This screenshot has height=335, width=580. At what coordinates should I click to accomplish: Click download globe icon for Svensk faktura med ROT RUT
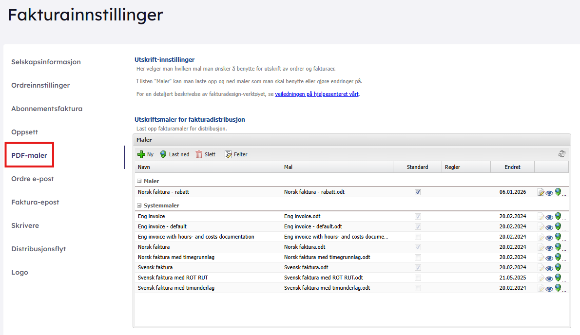pos(558,278)
